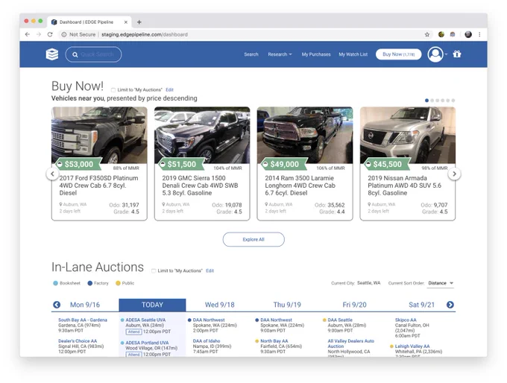Click the Factory dark-blue legend dot
Image resolution: width=507 pixels, height=383 pixels.
[x=90, y=283]
